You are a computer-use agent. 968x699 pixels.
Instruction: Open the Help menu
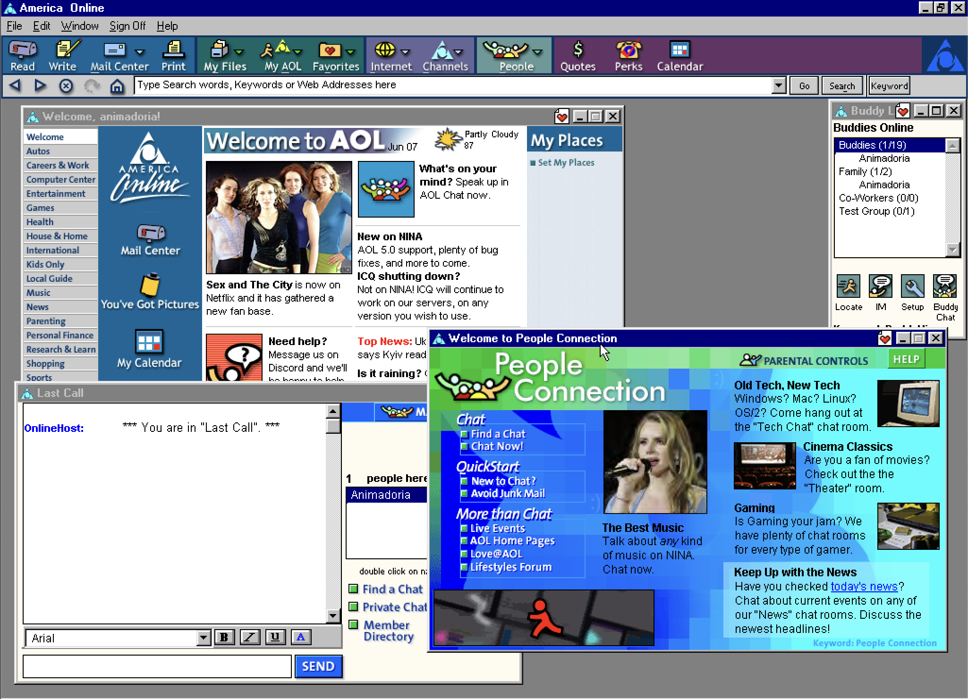pyautogui.click(x=167, y=26)
